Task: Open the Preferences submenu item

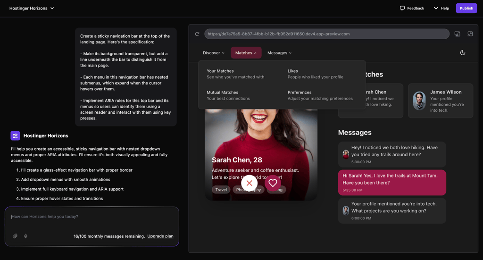Action: pyautogui.click(x=320, y=95)
